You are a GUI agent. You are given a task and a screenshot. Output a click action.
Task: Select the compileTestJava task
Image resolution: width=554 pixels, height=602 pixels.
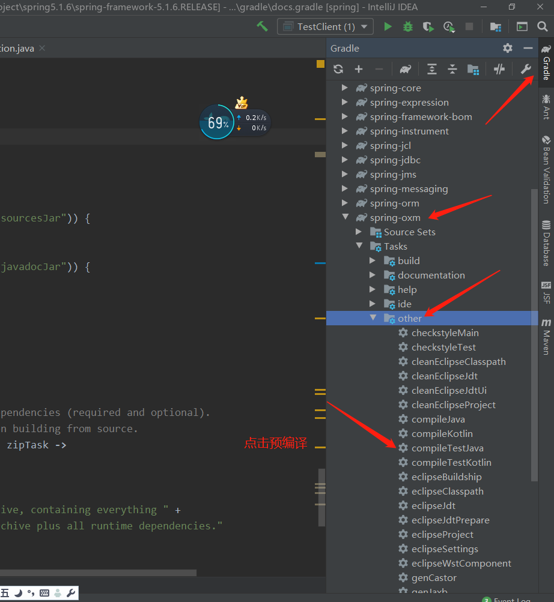[447, 448]
